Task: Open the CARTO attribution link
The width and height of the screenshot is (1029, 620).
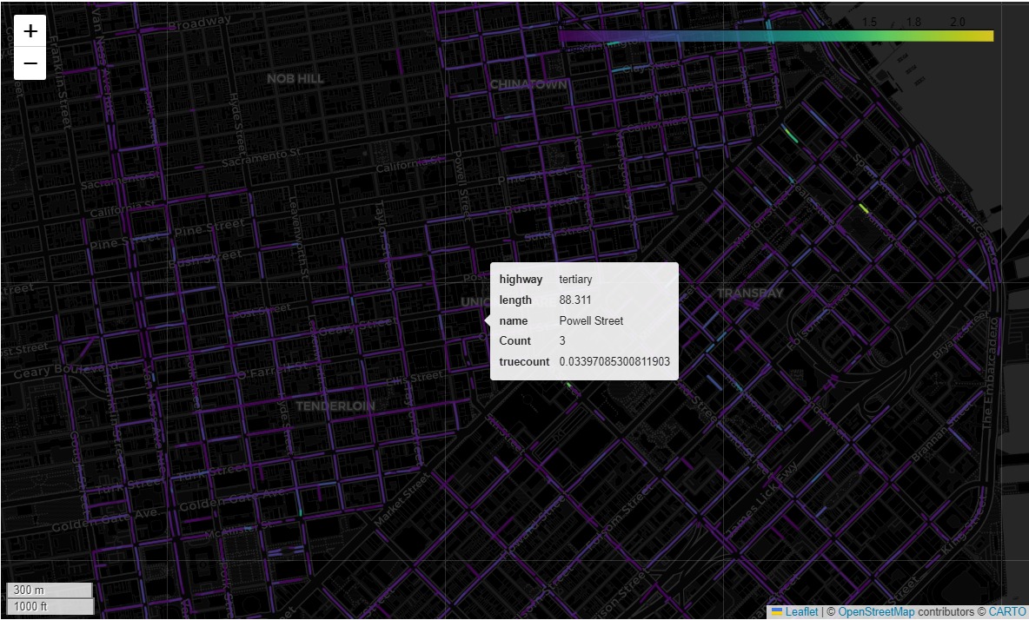Action: tap(1006, 611)
